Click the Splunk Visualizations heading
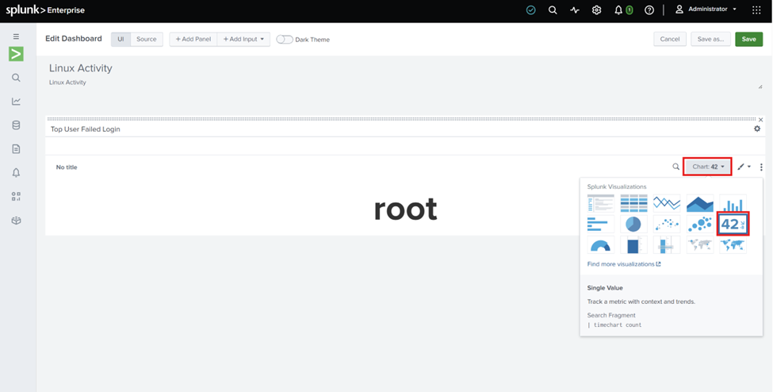 [x=617, y=186]
